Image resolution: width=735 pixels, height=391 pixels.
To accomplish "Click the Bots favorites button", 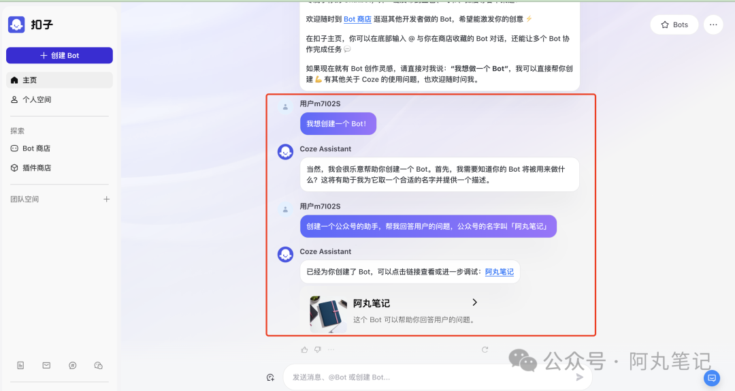I will 674,25.
